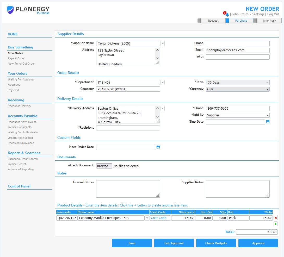Expand the Supplier Name dropdown arrow
This screenshot has width=284, height=257.
point(163,43)
